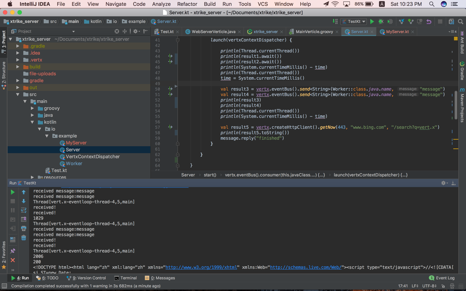466x291 pixels.
Task: Click the start() breadcrumb below the editor
Action: coord(210,175)
